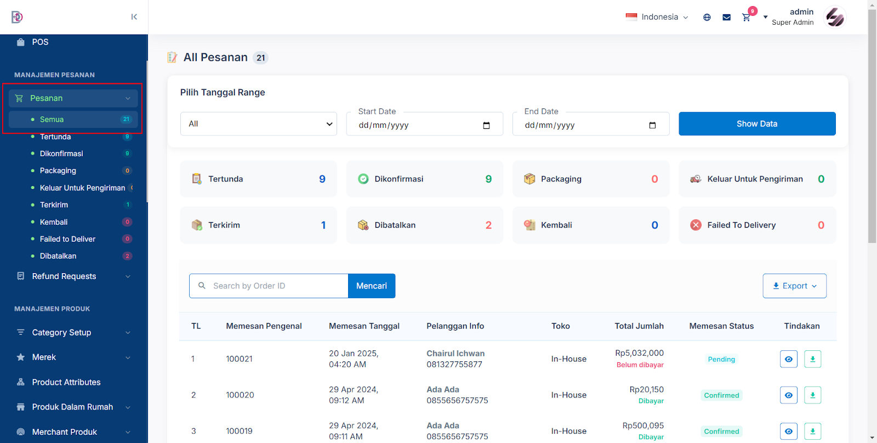The image size is (877, 443).
Task: Open the Tertunda status card
Action: coord(259,179)
